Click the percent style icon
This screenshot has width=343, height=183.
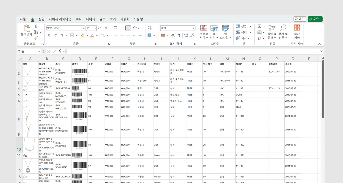173,36
